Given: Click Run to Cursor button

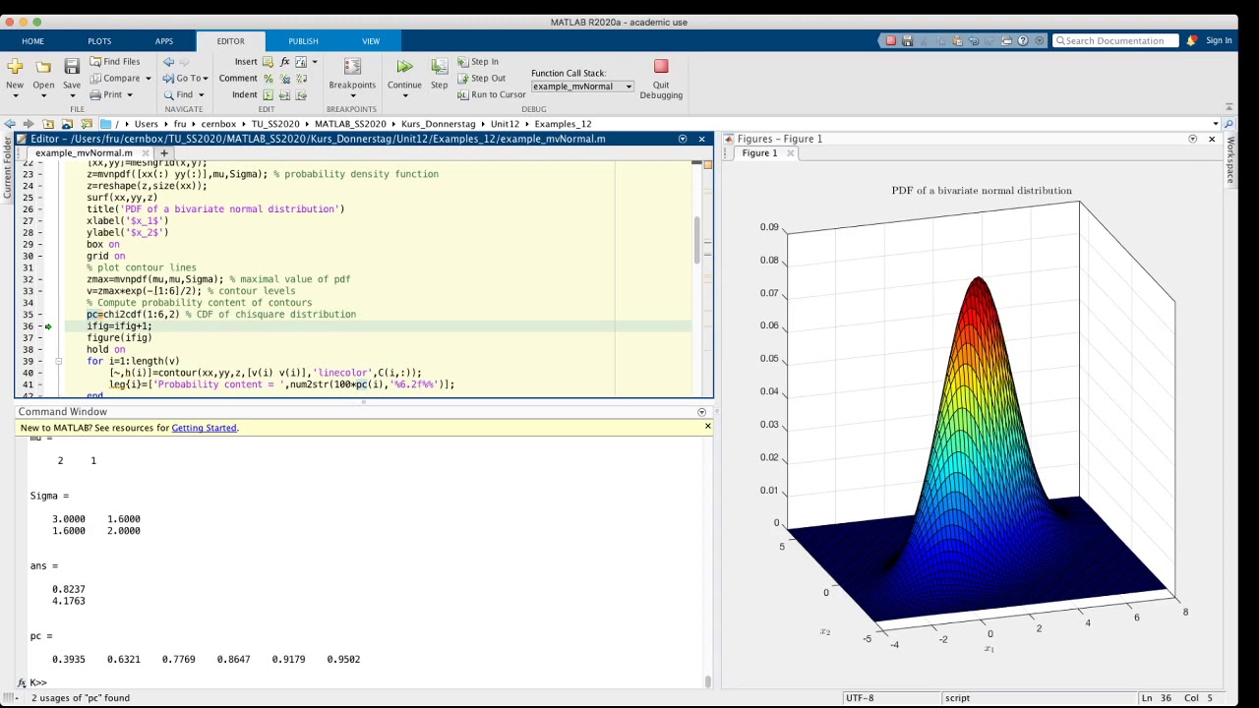Looking at the screenshot, I should point(492,94).
